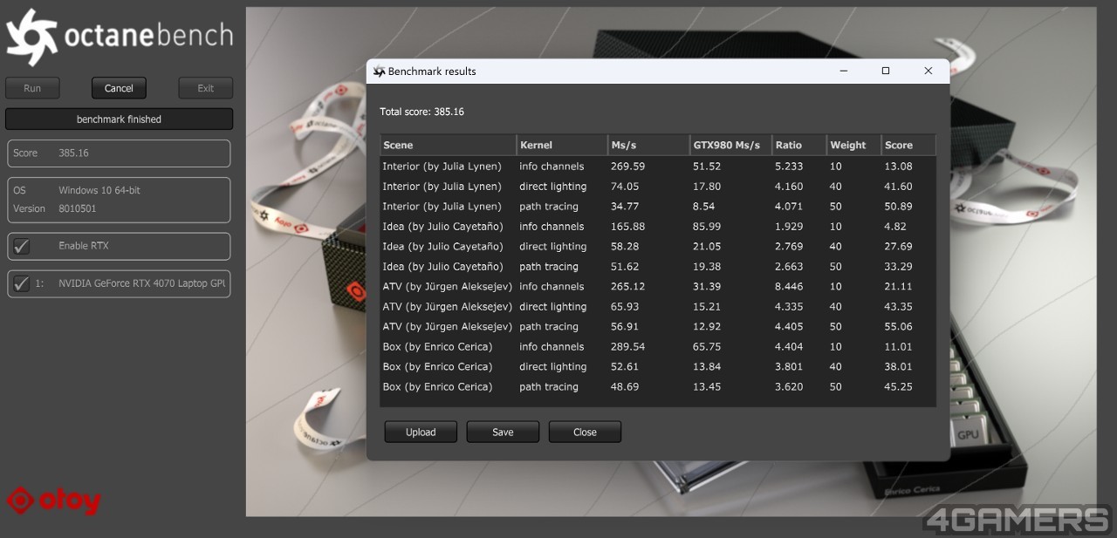The width and height of the screenshot is (1117, 538).
Task: Click the GTX980 Ms/s column header
Action: click(x=731, y=145)
